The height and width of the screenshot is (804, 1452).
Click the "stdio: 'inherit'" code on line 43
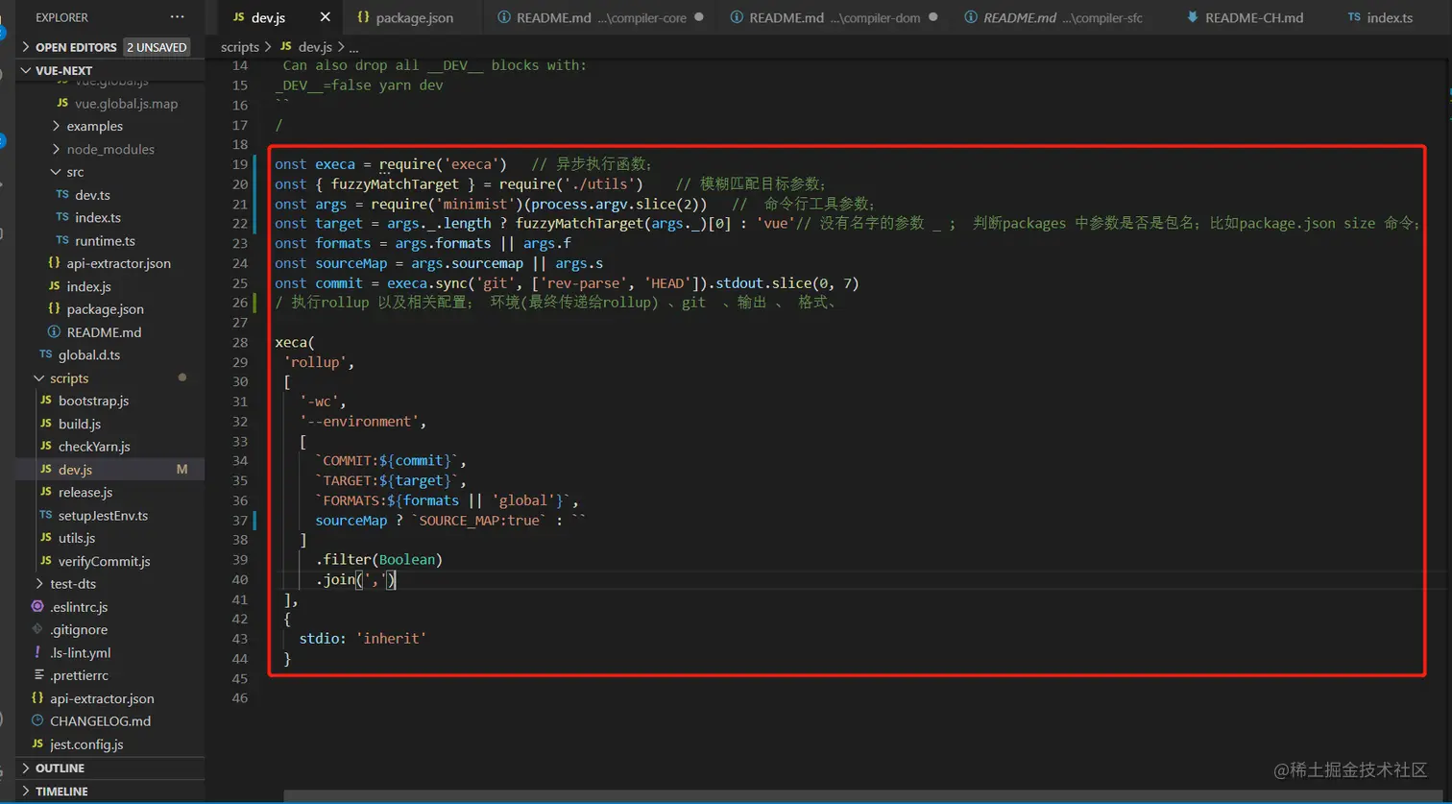362,639
